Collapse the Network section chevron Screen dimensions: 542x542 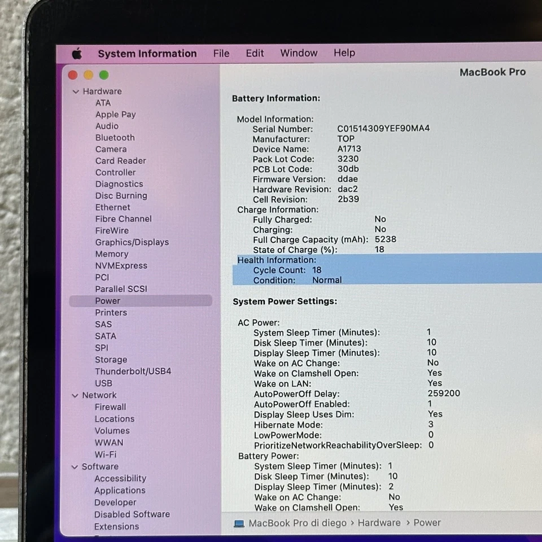point(75,395)
